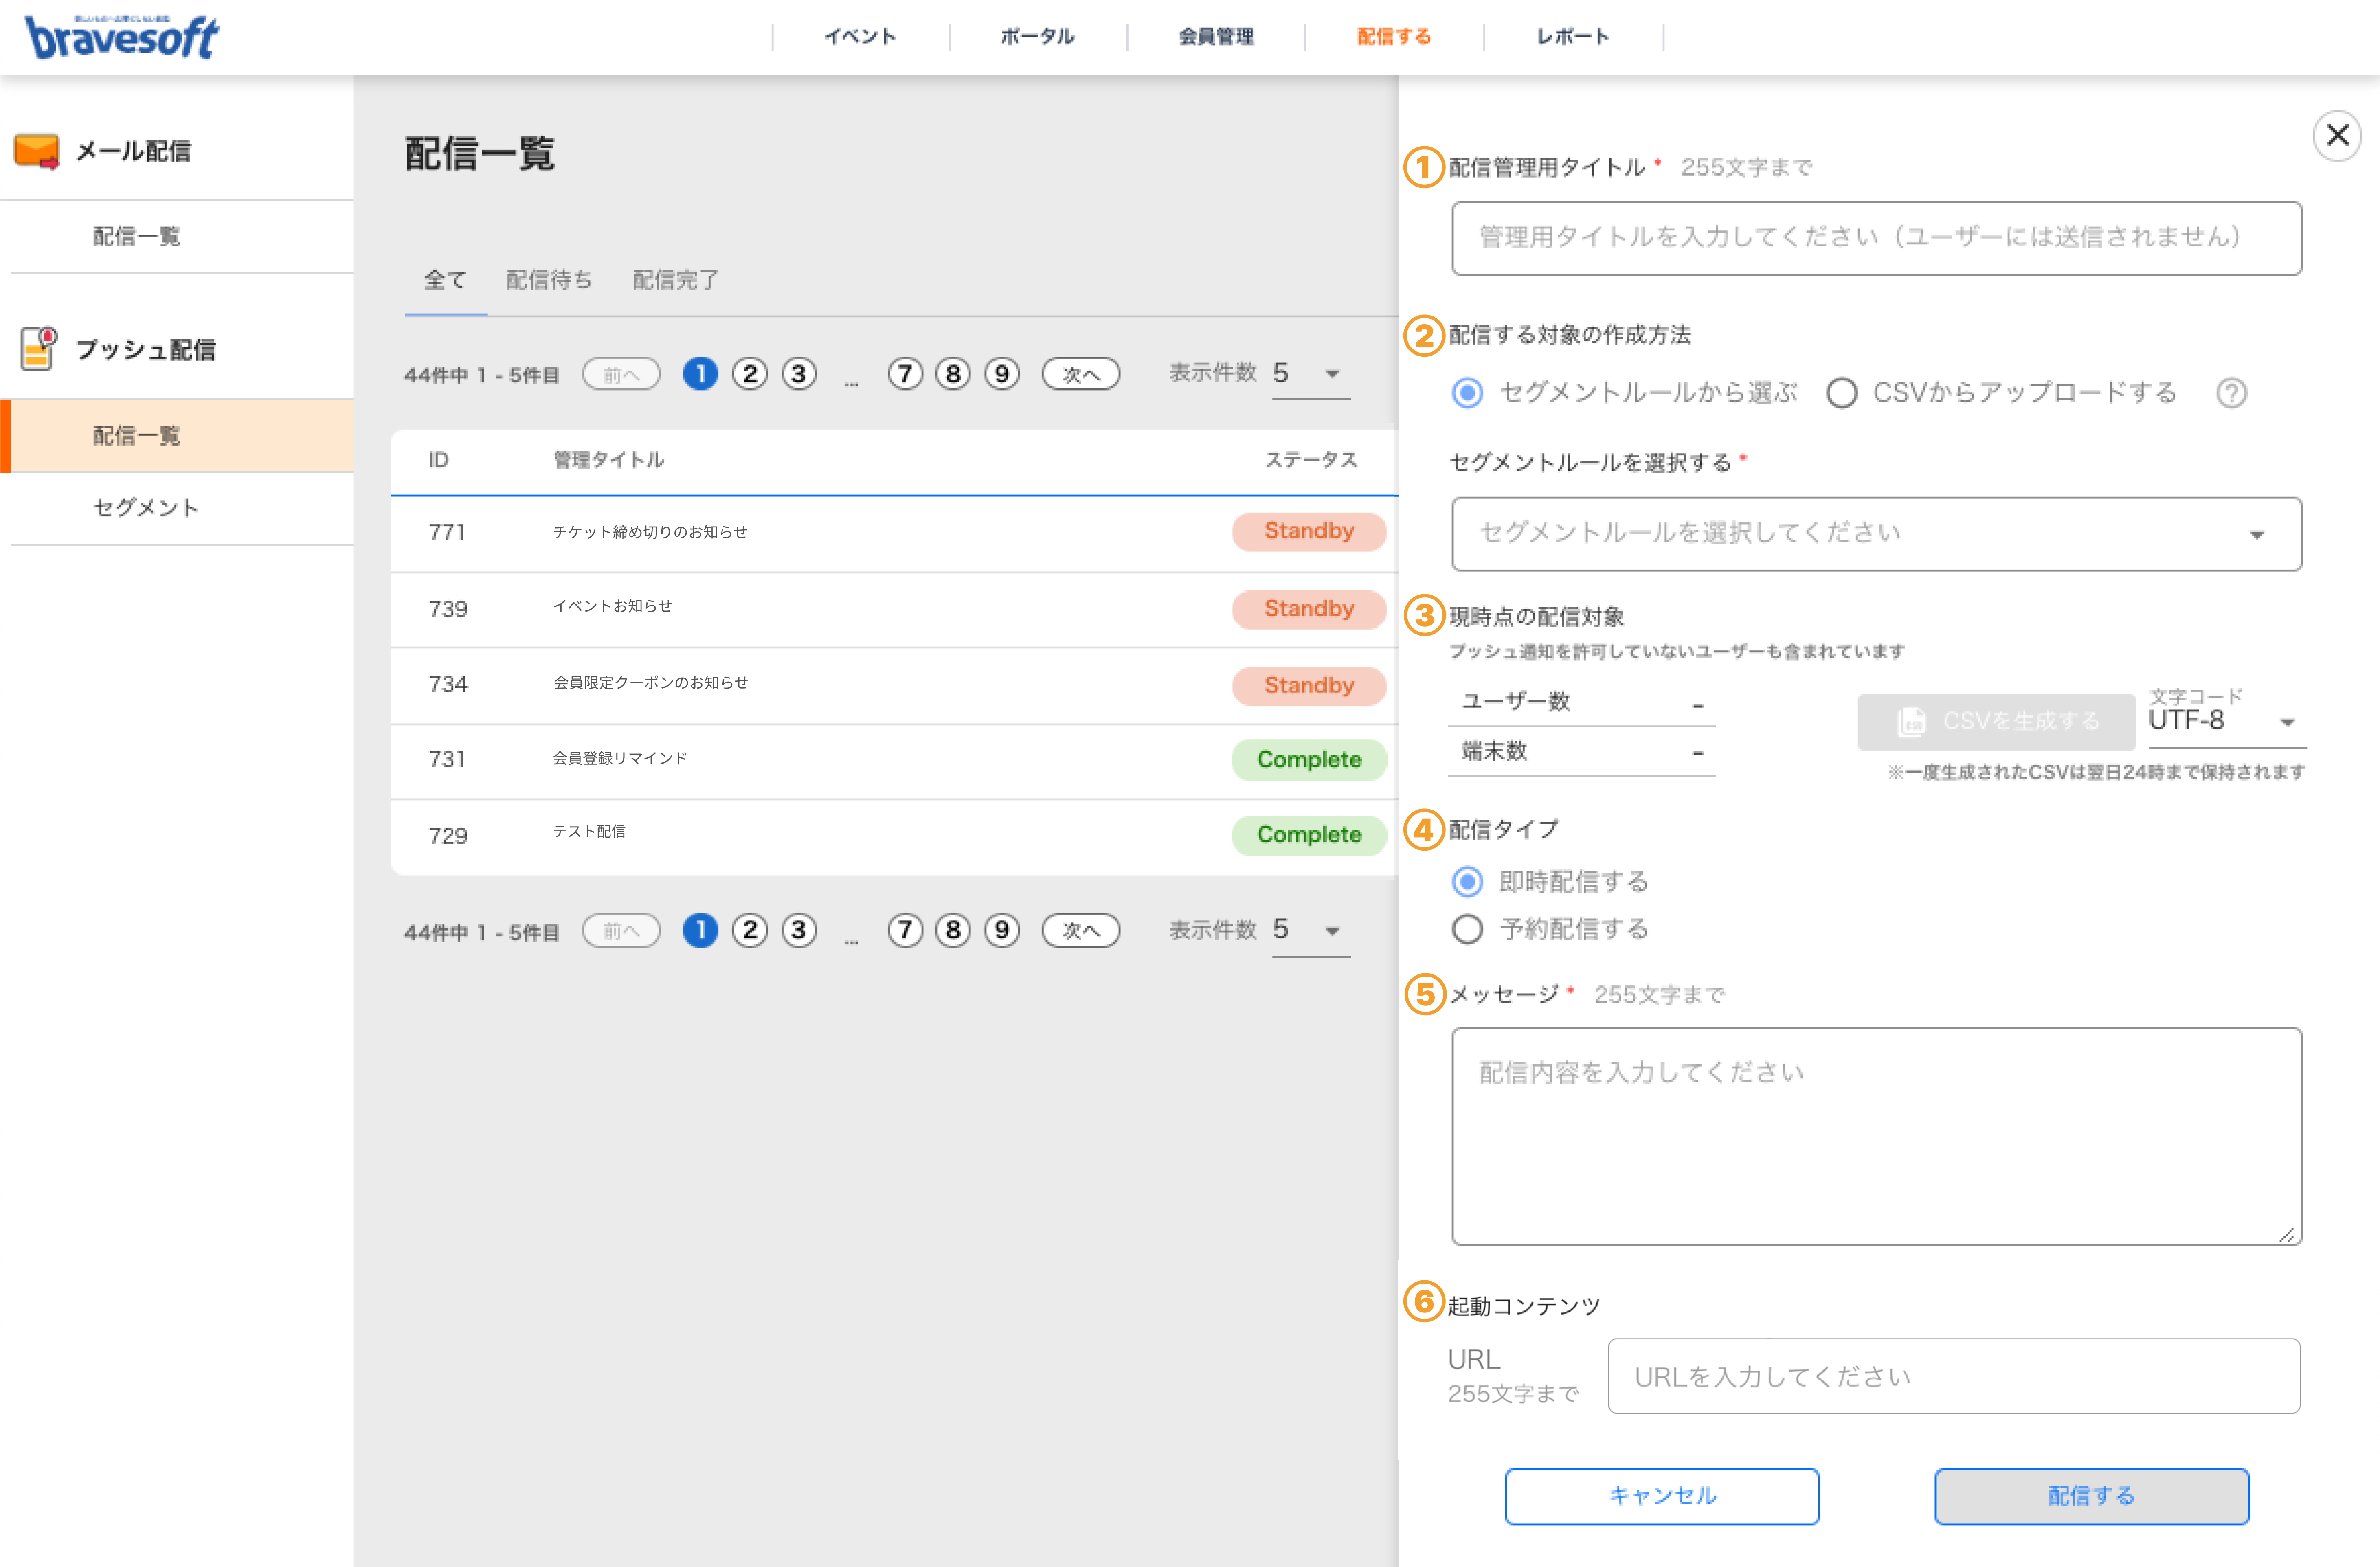The width and height of the screenshot is (2380, 1567).
Task: Go to page 7 in top pagination
Action: coord(905,374)
